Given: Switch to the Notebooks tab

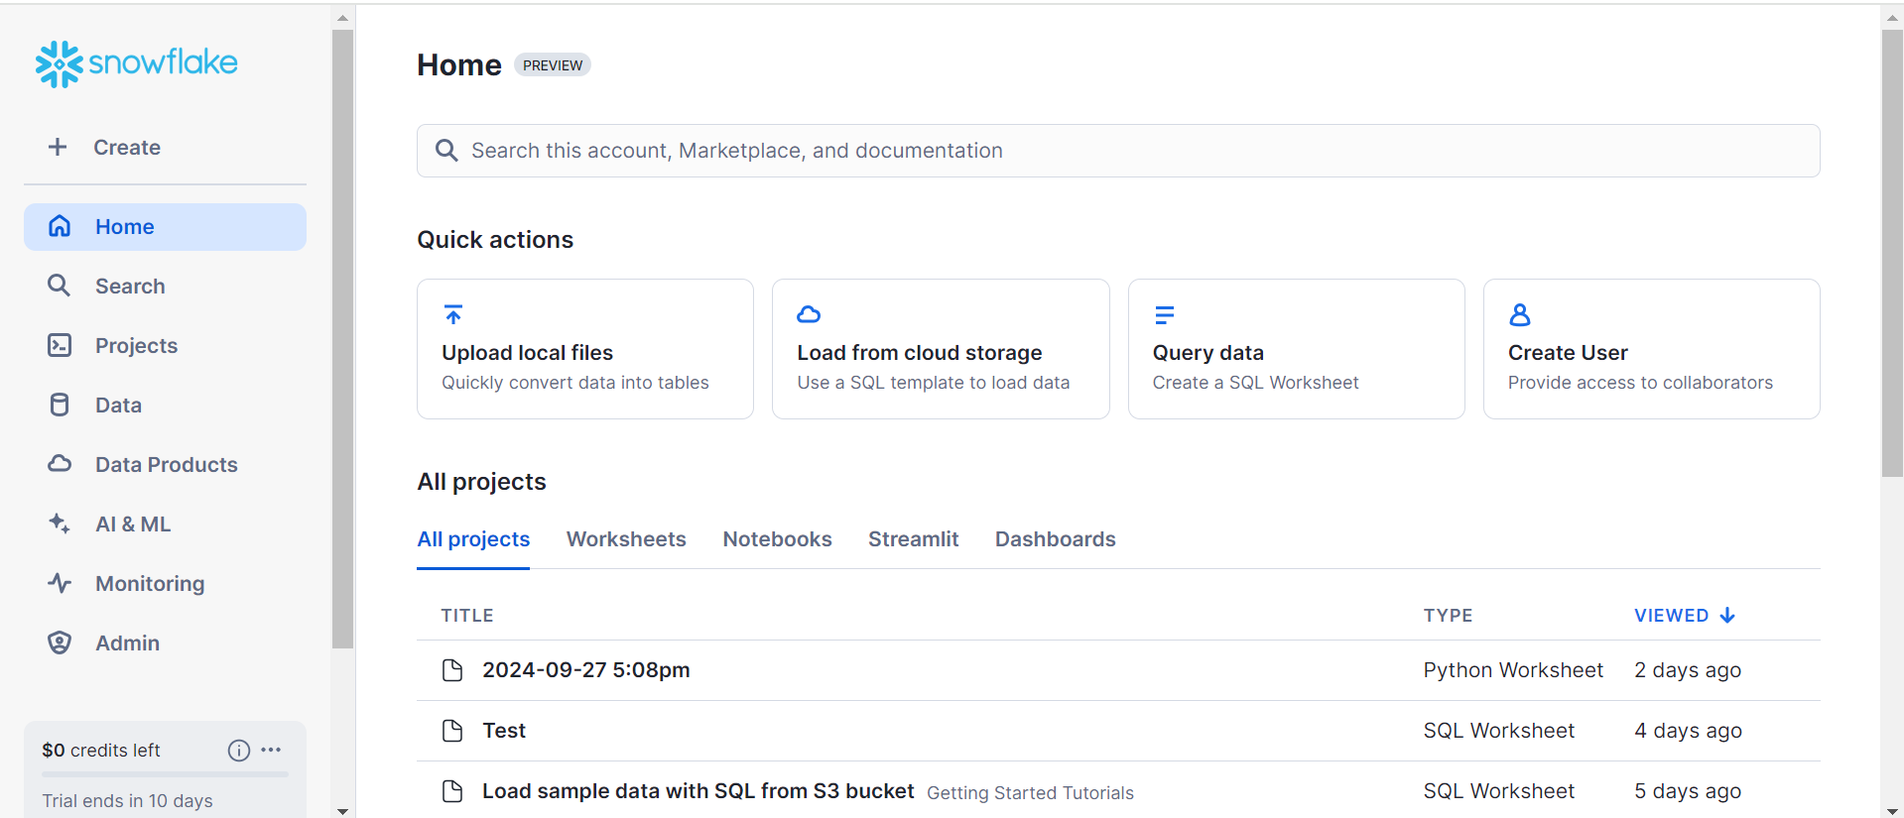Looking at the screenshot, I should tap(777, 539).
